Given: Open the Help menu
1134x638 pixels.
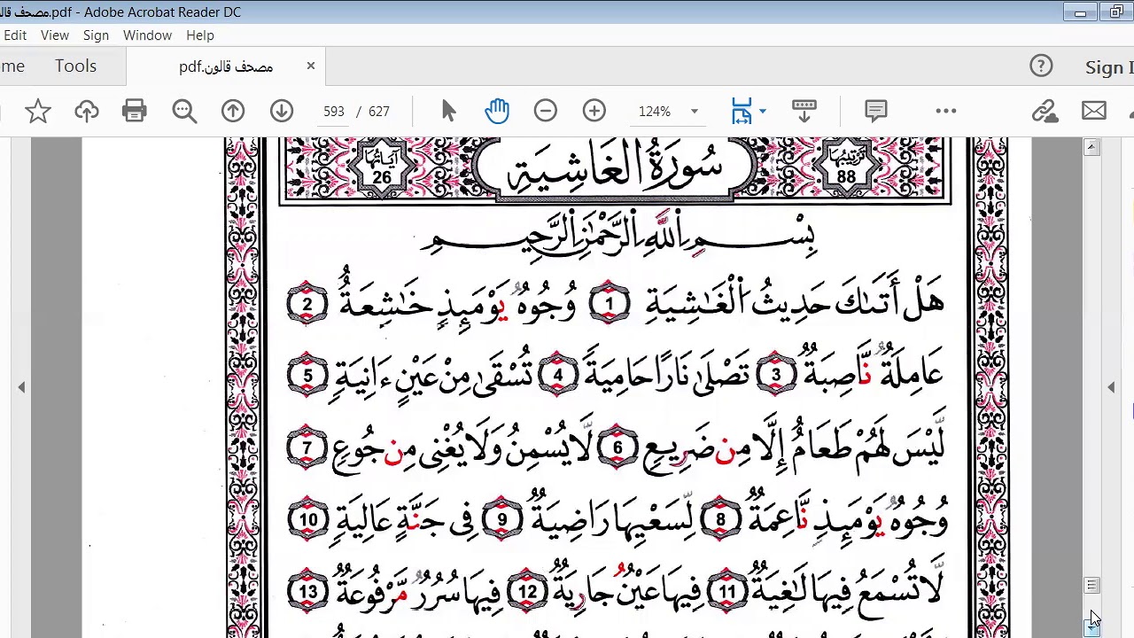Looking at the screenshot, I should (200, 35).
